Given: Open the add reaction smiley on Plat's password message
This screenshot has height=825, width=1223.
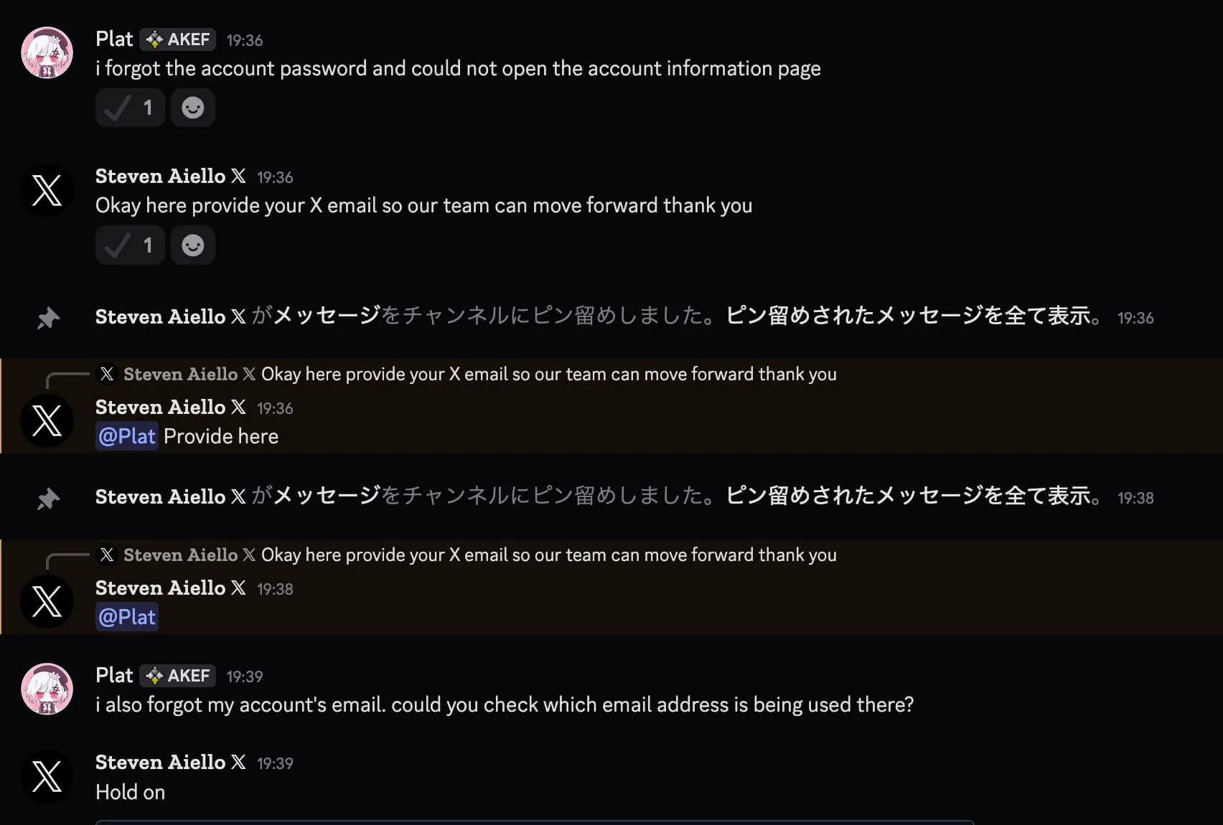Looking at the screenshot, I should pyautogui.click(x=192, y=107).
